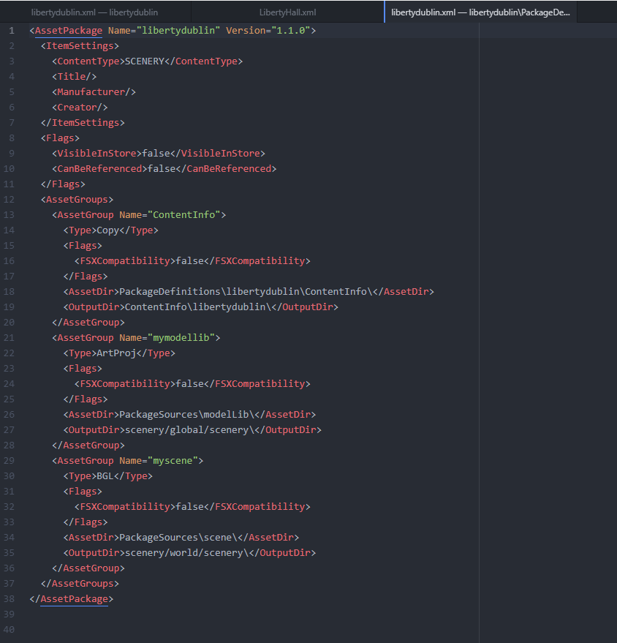Click the "ContentInfo" AssetGroup name

click(x=186, y=215)
